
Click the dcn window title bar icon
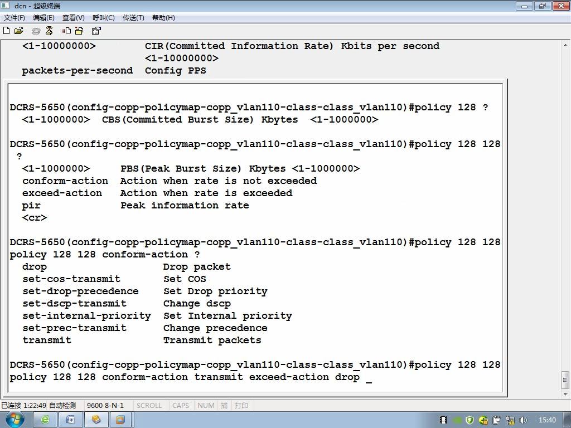click(5, 6)
